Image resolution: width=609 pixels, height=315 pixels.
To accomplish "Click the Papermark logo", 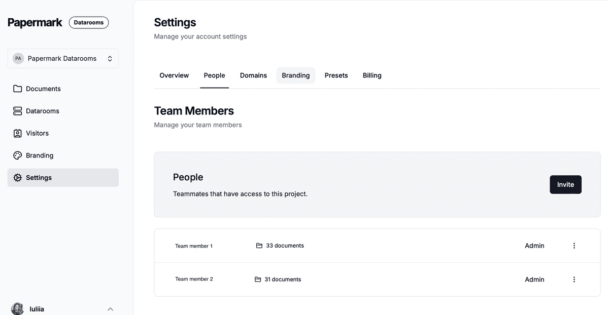I will [35, 22].
